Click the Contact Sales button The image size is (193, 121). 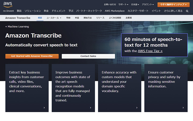[x=88, y=56]
